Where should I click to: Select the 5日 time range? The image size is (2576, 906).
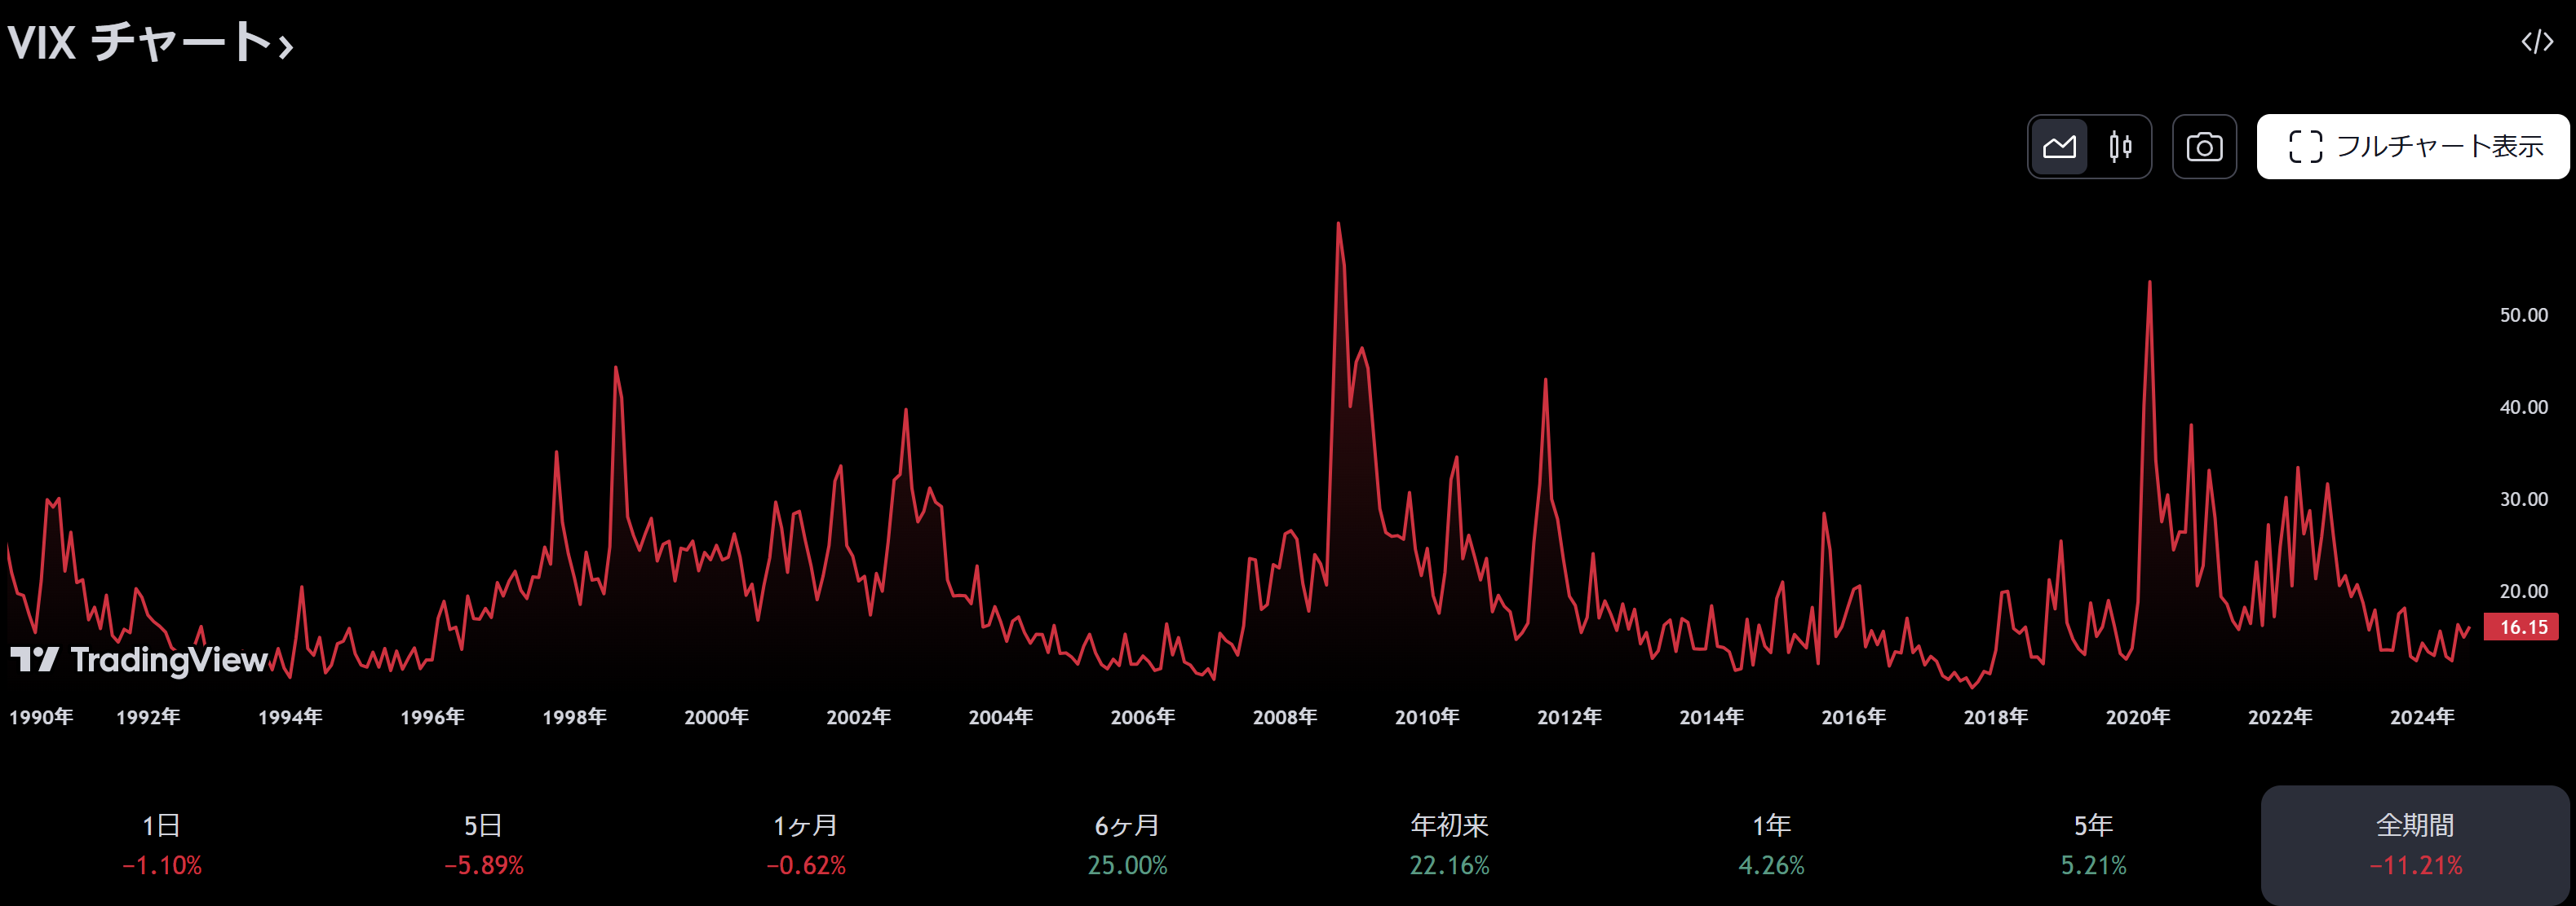pyautogui.click(x=483, y=844)
